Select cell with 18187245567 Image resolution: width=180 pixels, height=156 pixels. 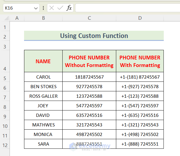[x=89, y=77]
